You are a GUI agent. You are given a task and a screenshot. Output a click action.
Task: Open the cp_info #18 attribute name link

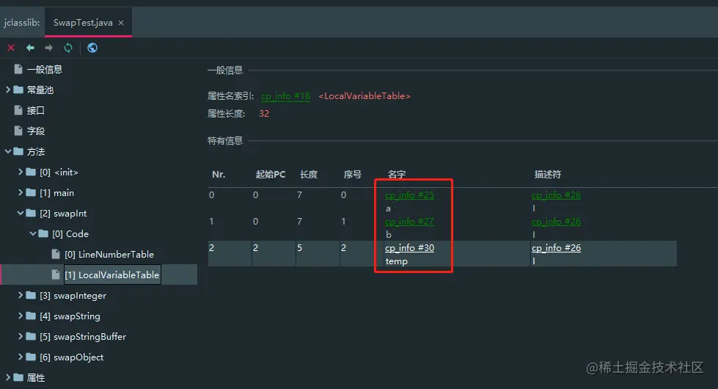(x=285, y=96)
